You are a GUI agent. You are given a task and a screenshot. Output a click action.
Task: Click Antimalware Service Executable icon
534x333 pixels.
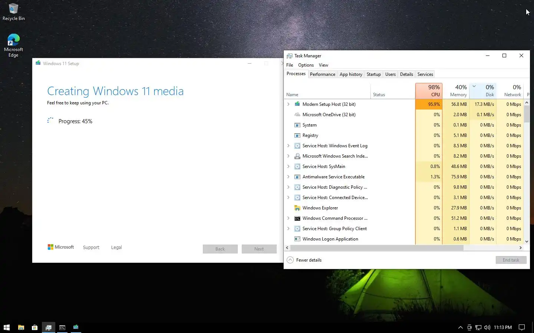tap(297, 177)
